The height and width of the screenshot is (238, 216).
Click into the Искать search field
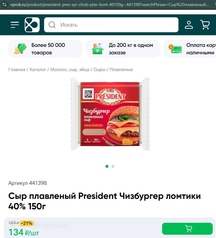111,25
